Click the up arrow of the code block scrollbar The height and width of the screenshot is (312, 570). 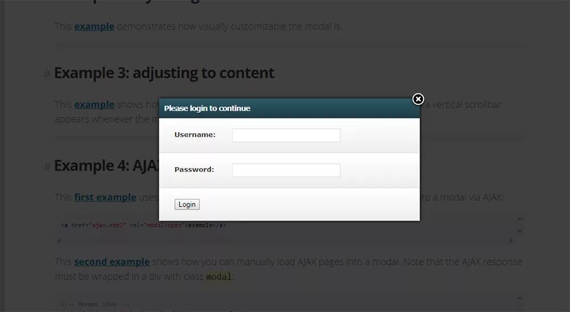click(x=519, y=219)
